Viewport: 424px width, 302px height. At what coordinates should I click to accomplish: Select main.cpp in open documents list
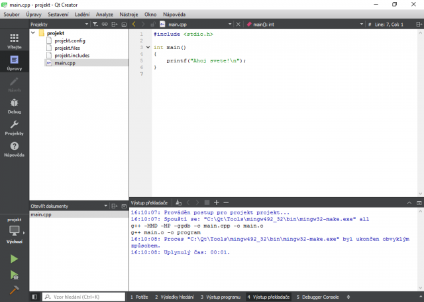[79, 214]
